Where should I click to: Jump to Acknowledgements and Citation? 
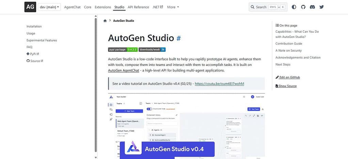tap(298, 57)
